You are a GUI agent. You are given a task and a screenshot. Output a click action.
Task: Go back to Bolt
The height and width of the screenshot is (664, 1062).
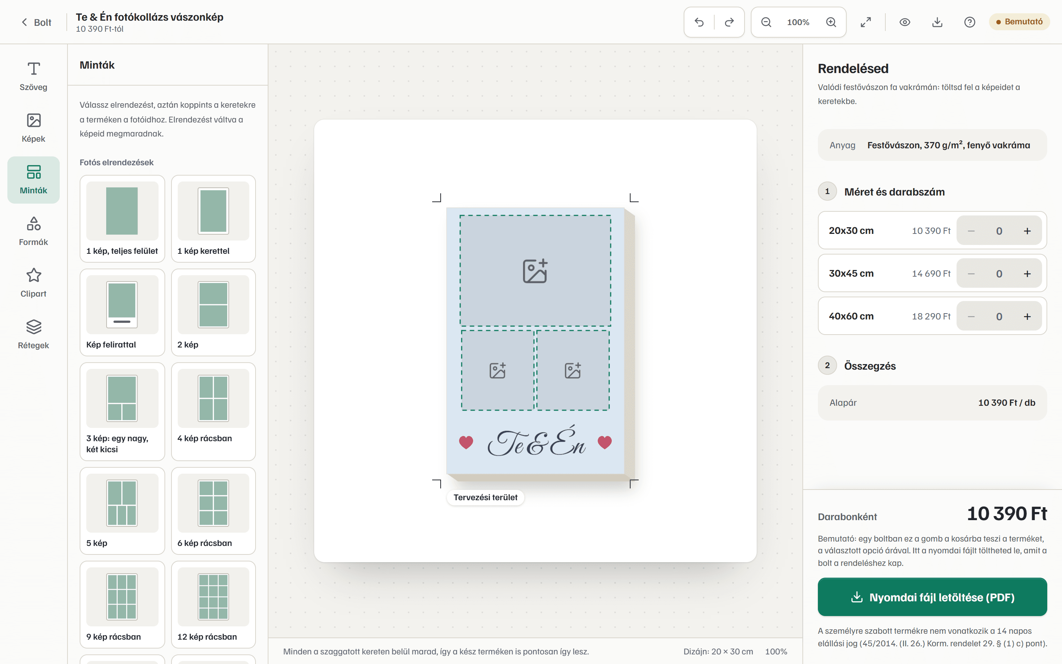(x=36, y=23)
